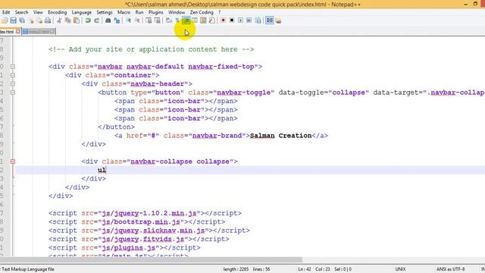This screenshot has height=273, width=485.
Task: Open the User Defined Language icon
Action: tap(195, 20)
